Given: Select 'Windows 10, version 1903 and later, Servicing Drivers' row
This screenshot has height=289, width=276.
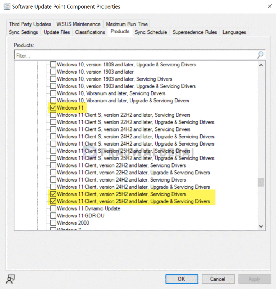Looking at the screenshot, I should click(114, 79).
